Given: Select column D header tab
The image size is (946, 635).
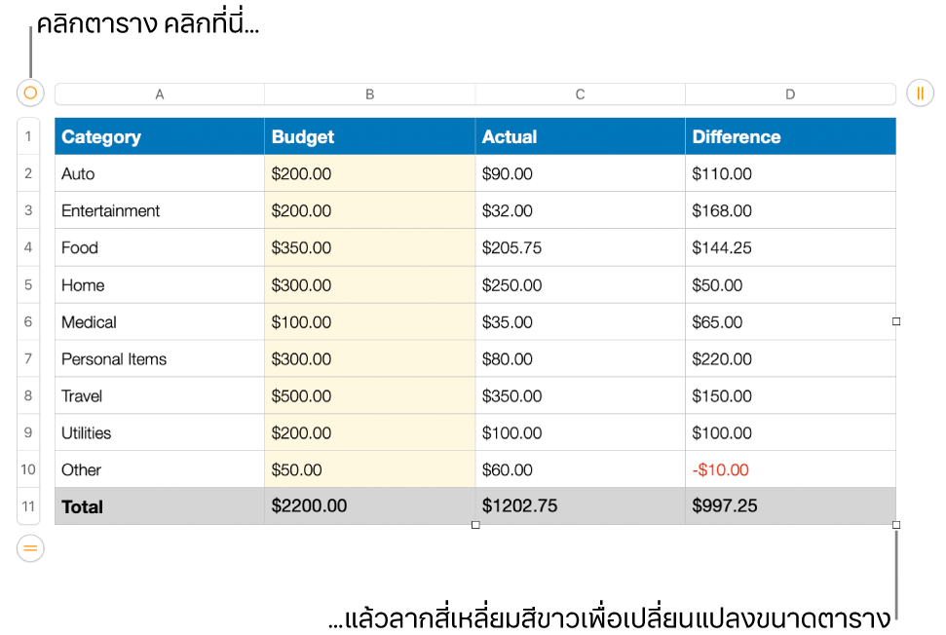Looking at the screenshot, I should pyautogui.click(x=790, y=94).
